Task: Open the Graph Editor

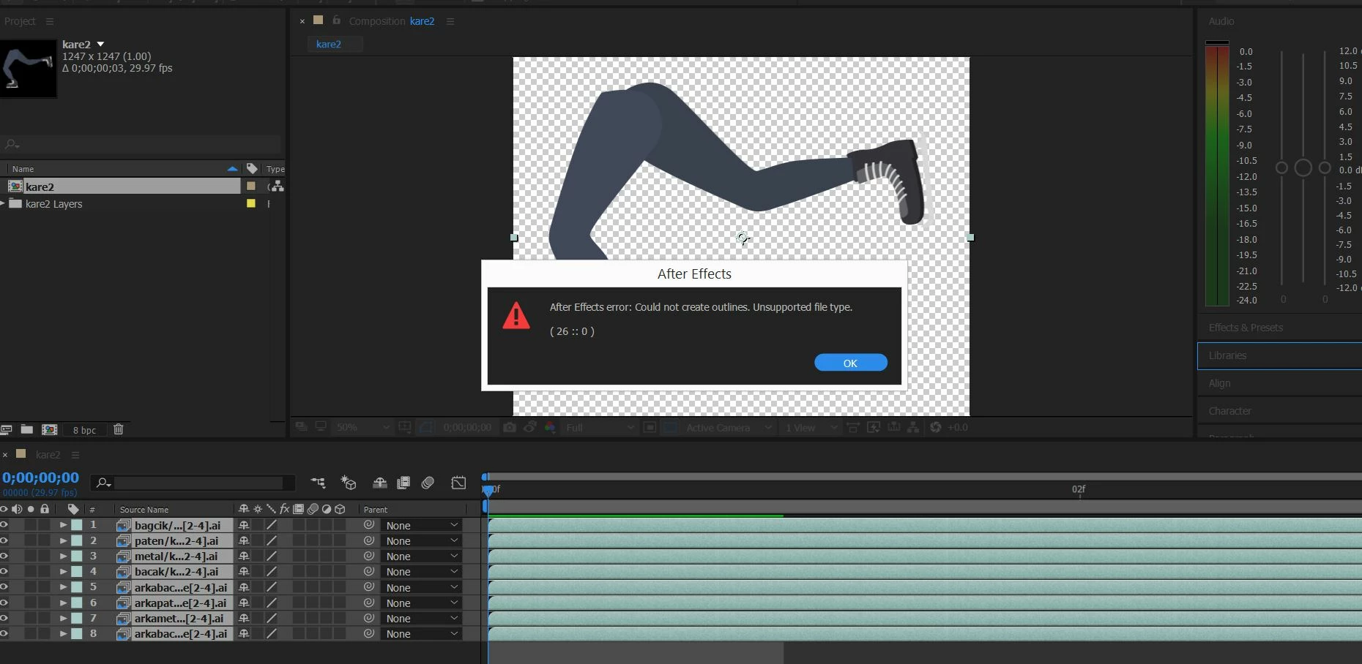Action: (x=458, y=483)
